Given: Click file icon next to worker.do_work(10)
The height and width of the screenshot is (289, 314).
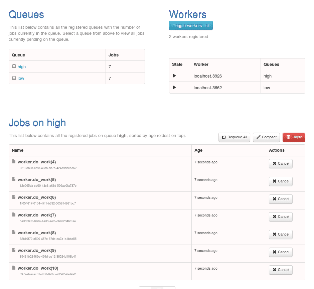Looking at the screenshot, I should [x=14, y=268].
